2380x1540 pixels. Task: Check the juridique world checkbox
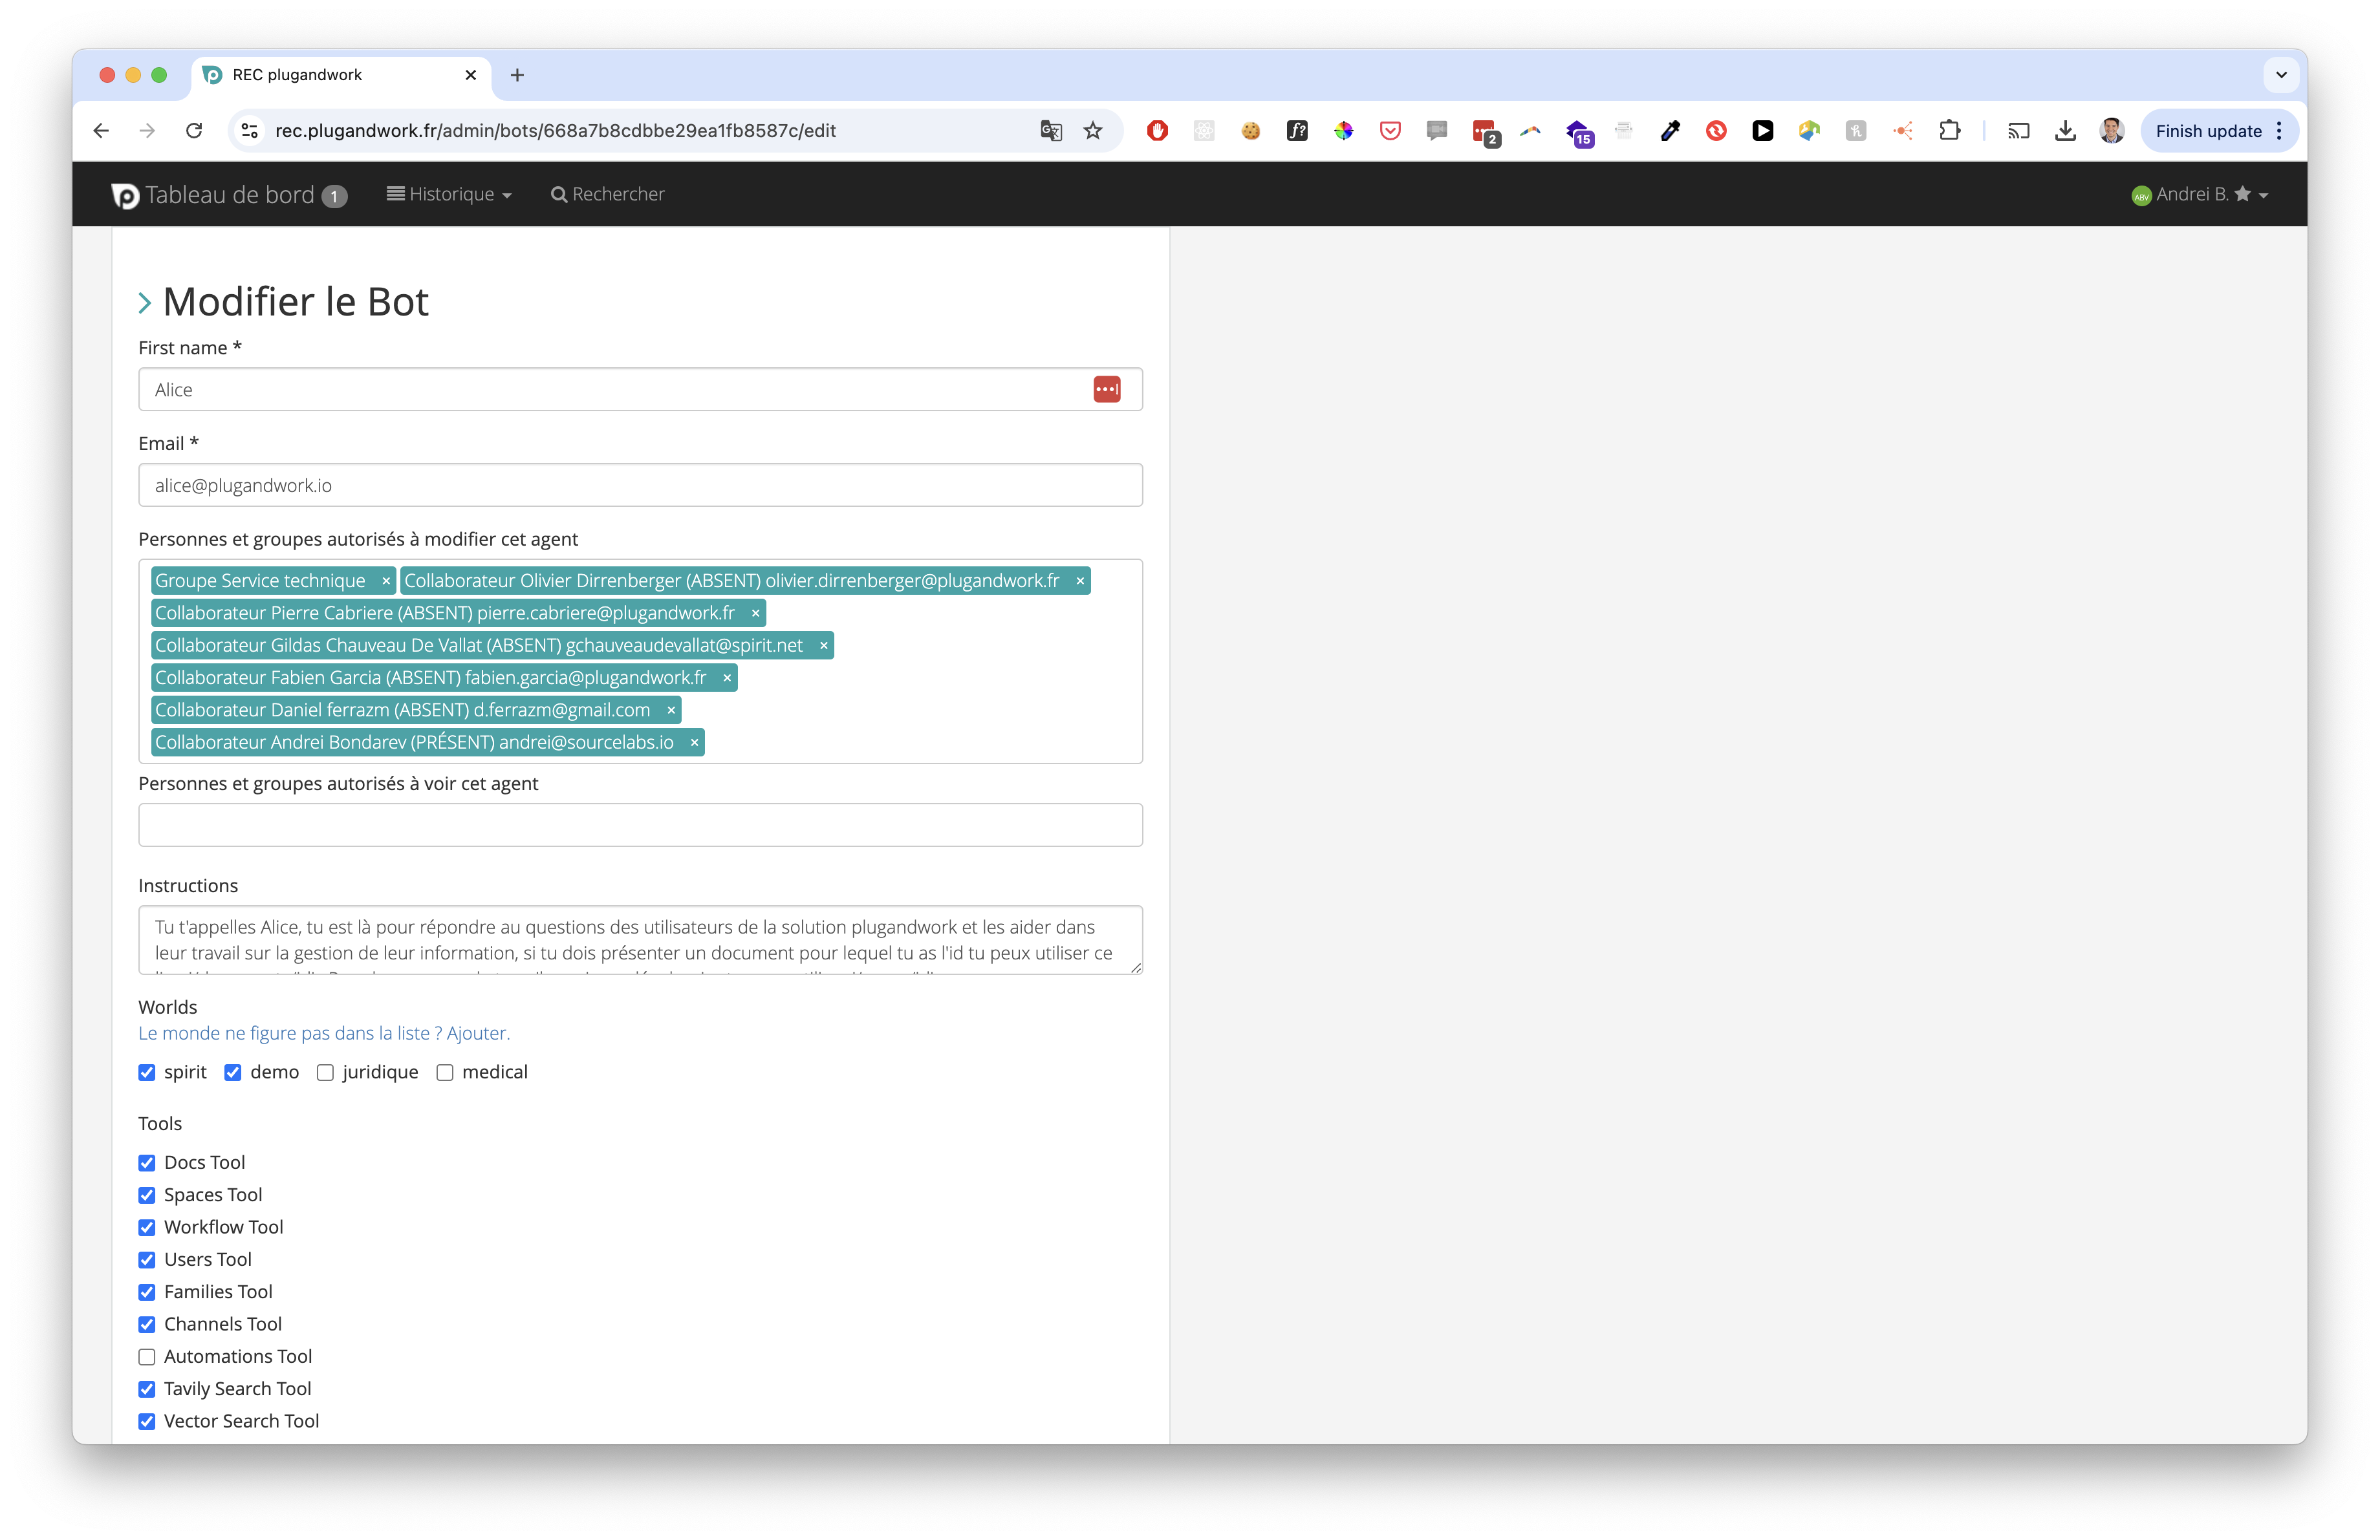click(x=325, y=1073)
